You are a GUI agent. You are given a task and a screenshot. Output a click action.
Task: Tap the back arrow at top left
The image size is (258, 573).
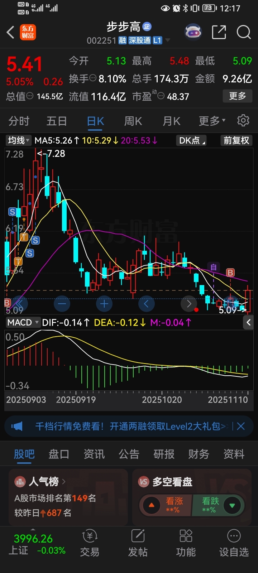point(10,32)
